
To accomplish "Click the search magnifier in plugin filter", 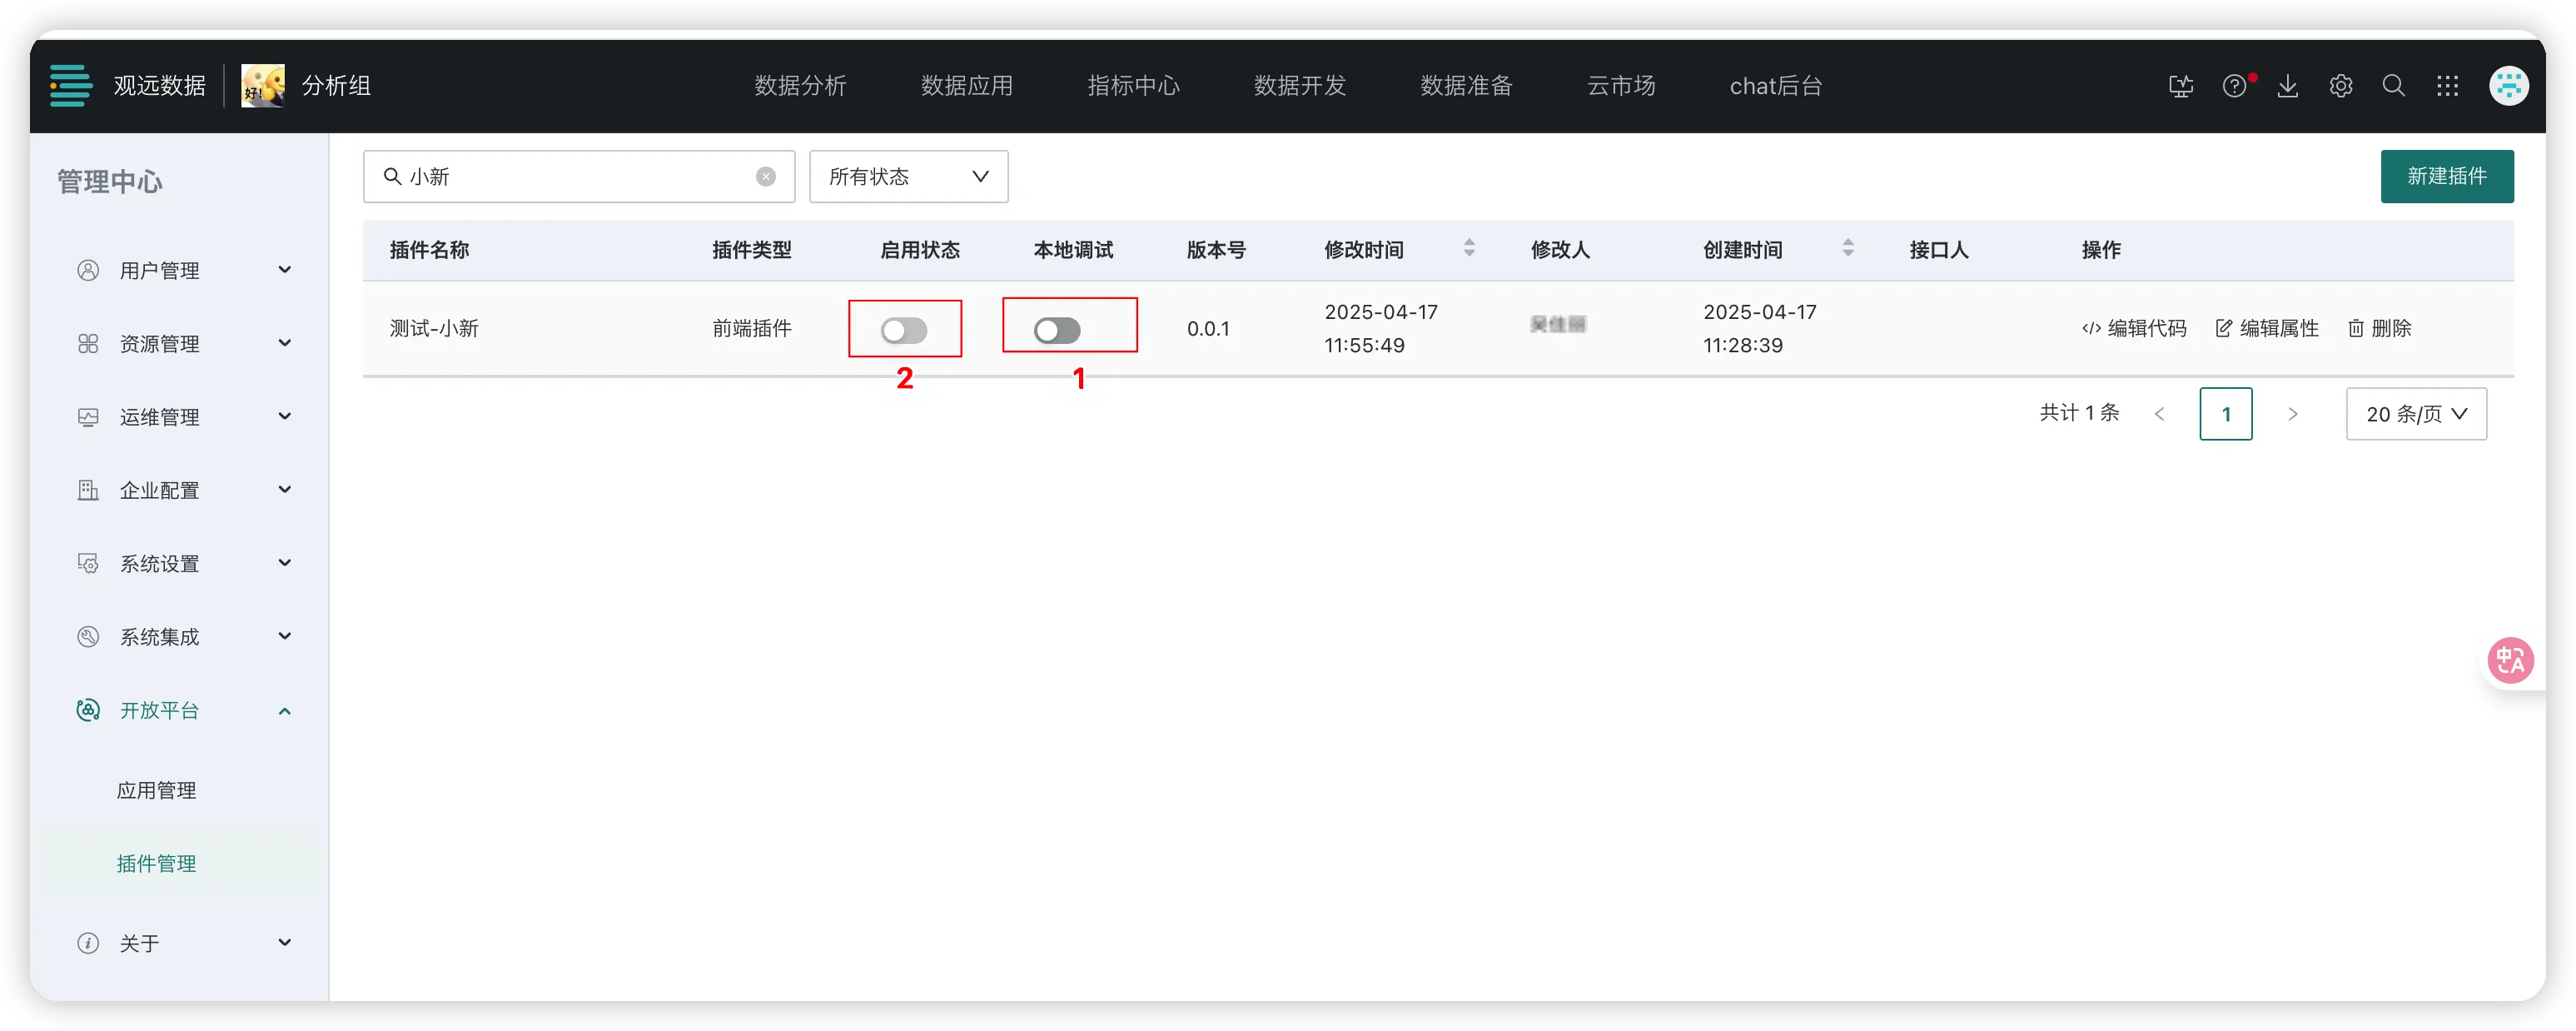I will (x=392, y=177).
